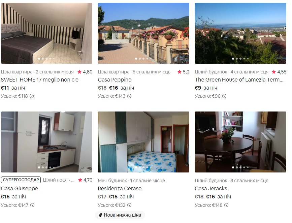The height and width of the screenshot is (223, 292).
Task: Select the second carousel dot on Casa Peppino photo
Action: (140, 59)
